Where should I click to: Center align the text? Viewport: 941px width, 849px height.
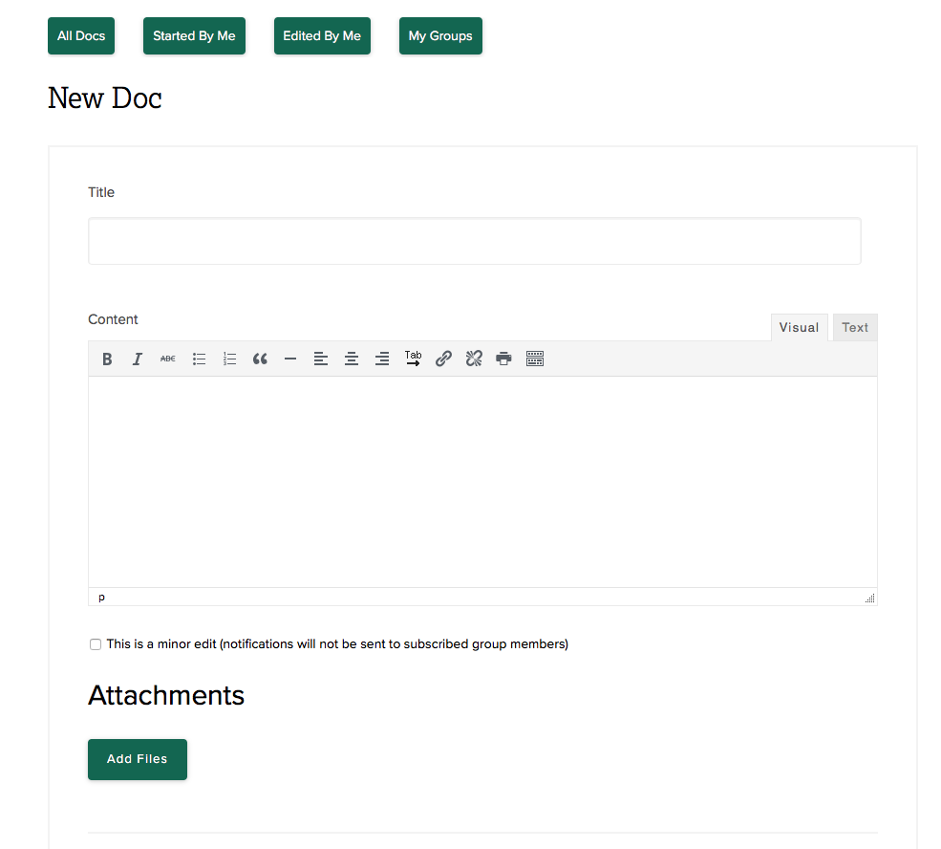(x=352, y=359)
